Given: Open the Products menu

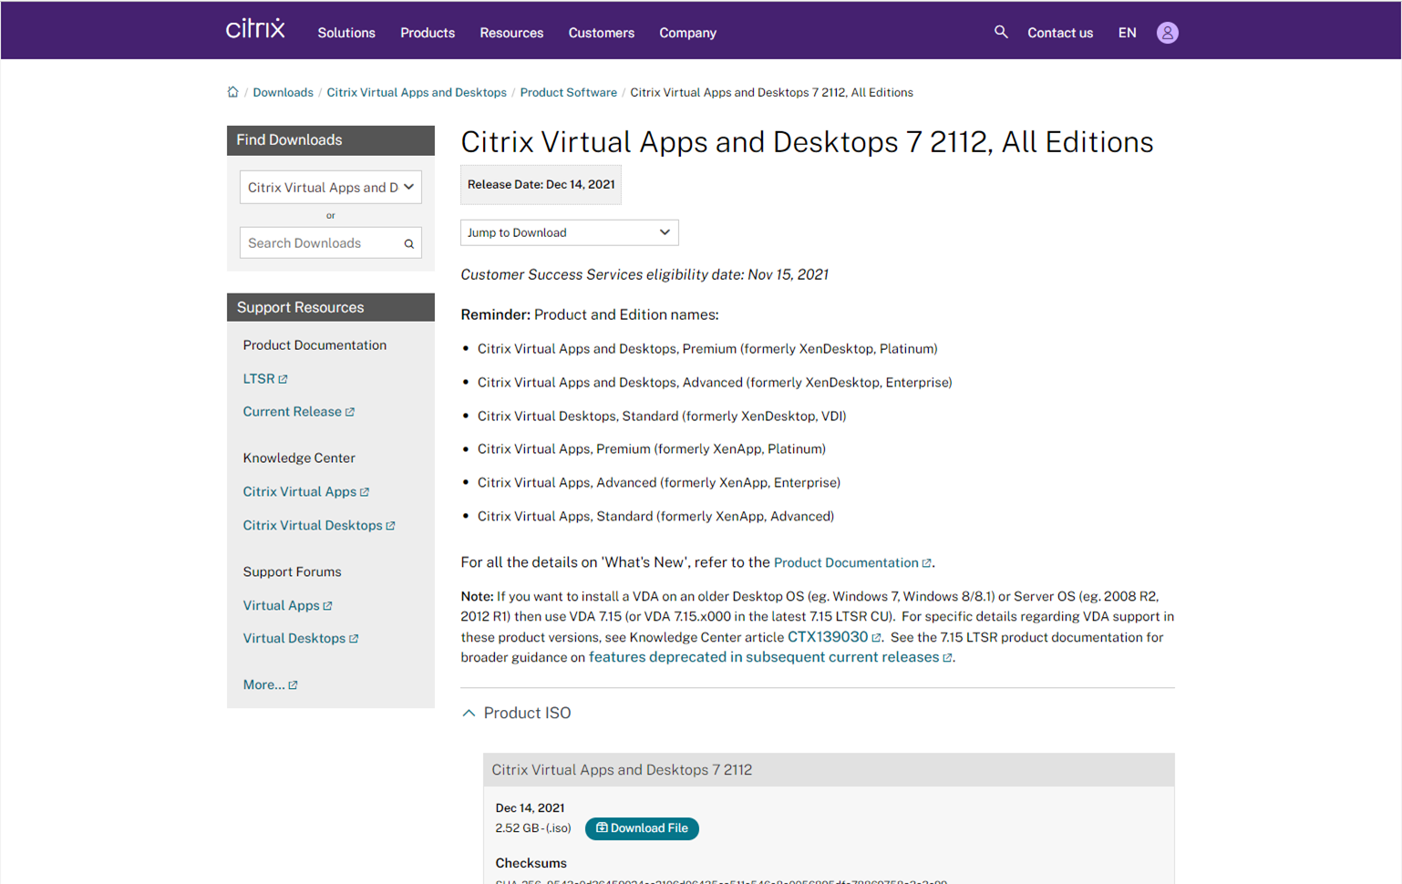Looking at the screenshot, I should (x=428, y=33).
